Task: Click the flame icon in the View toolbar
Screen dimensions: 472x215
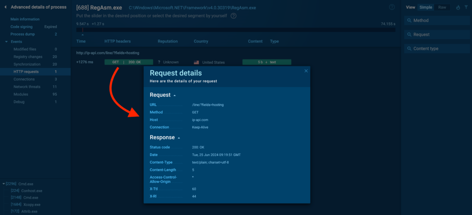Action: (x=458, y=7)
